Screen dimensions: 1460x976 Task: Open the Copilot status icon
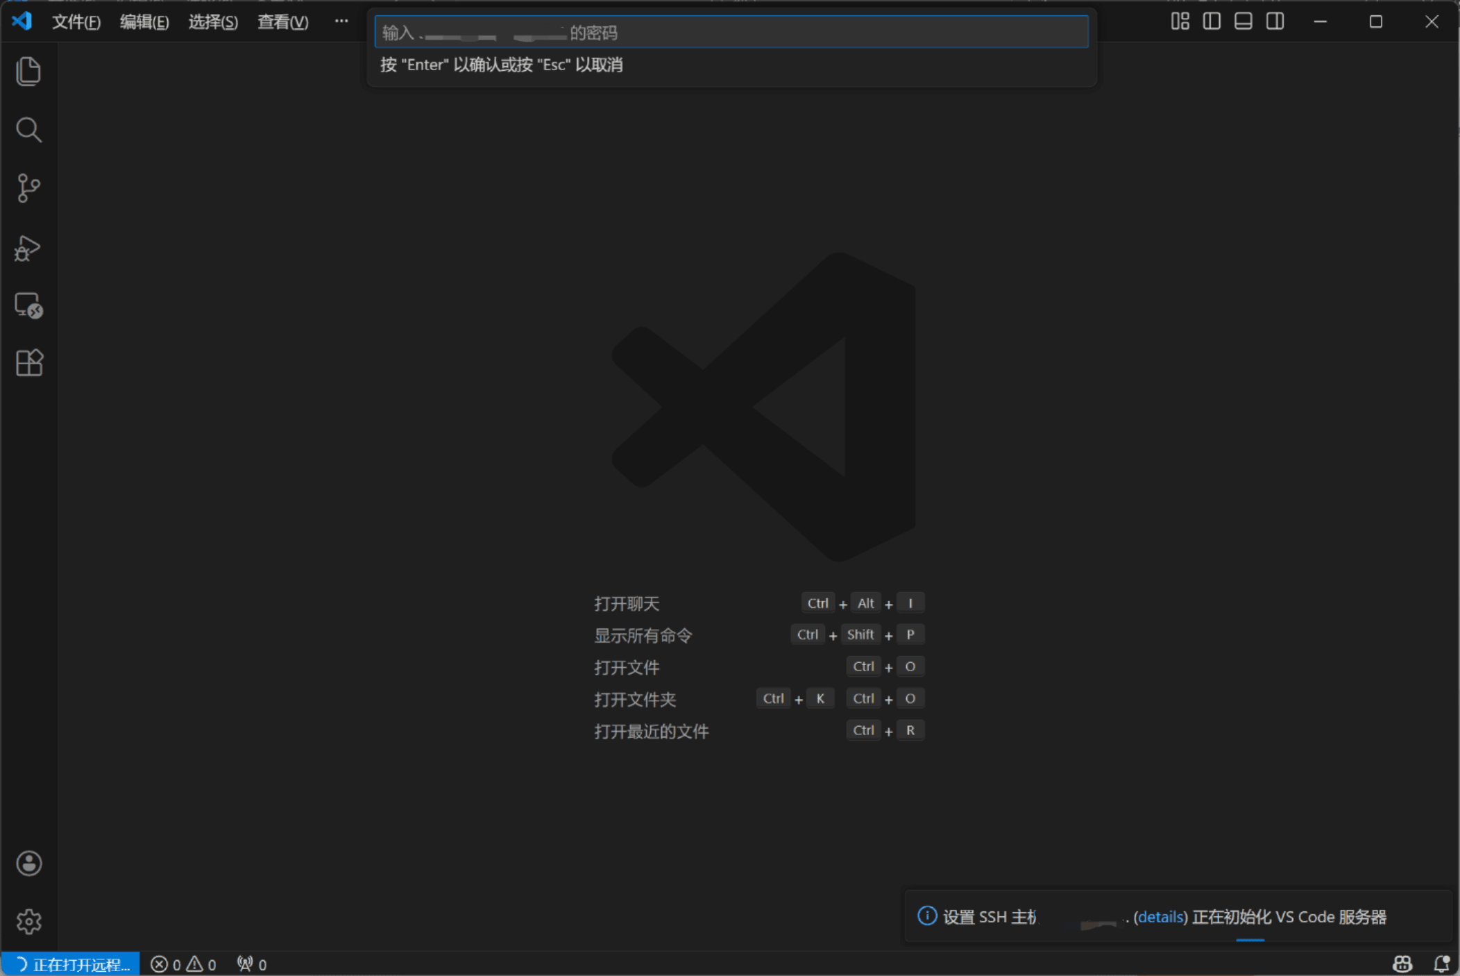click(x=1402, y=964)
